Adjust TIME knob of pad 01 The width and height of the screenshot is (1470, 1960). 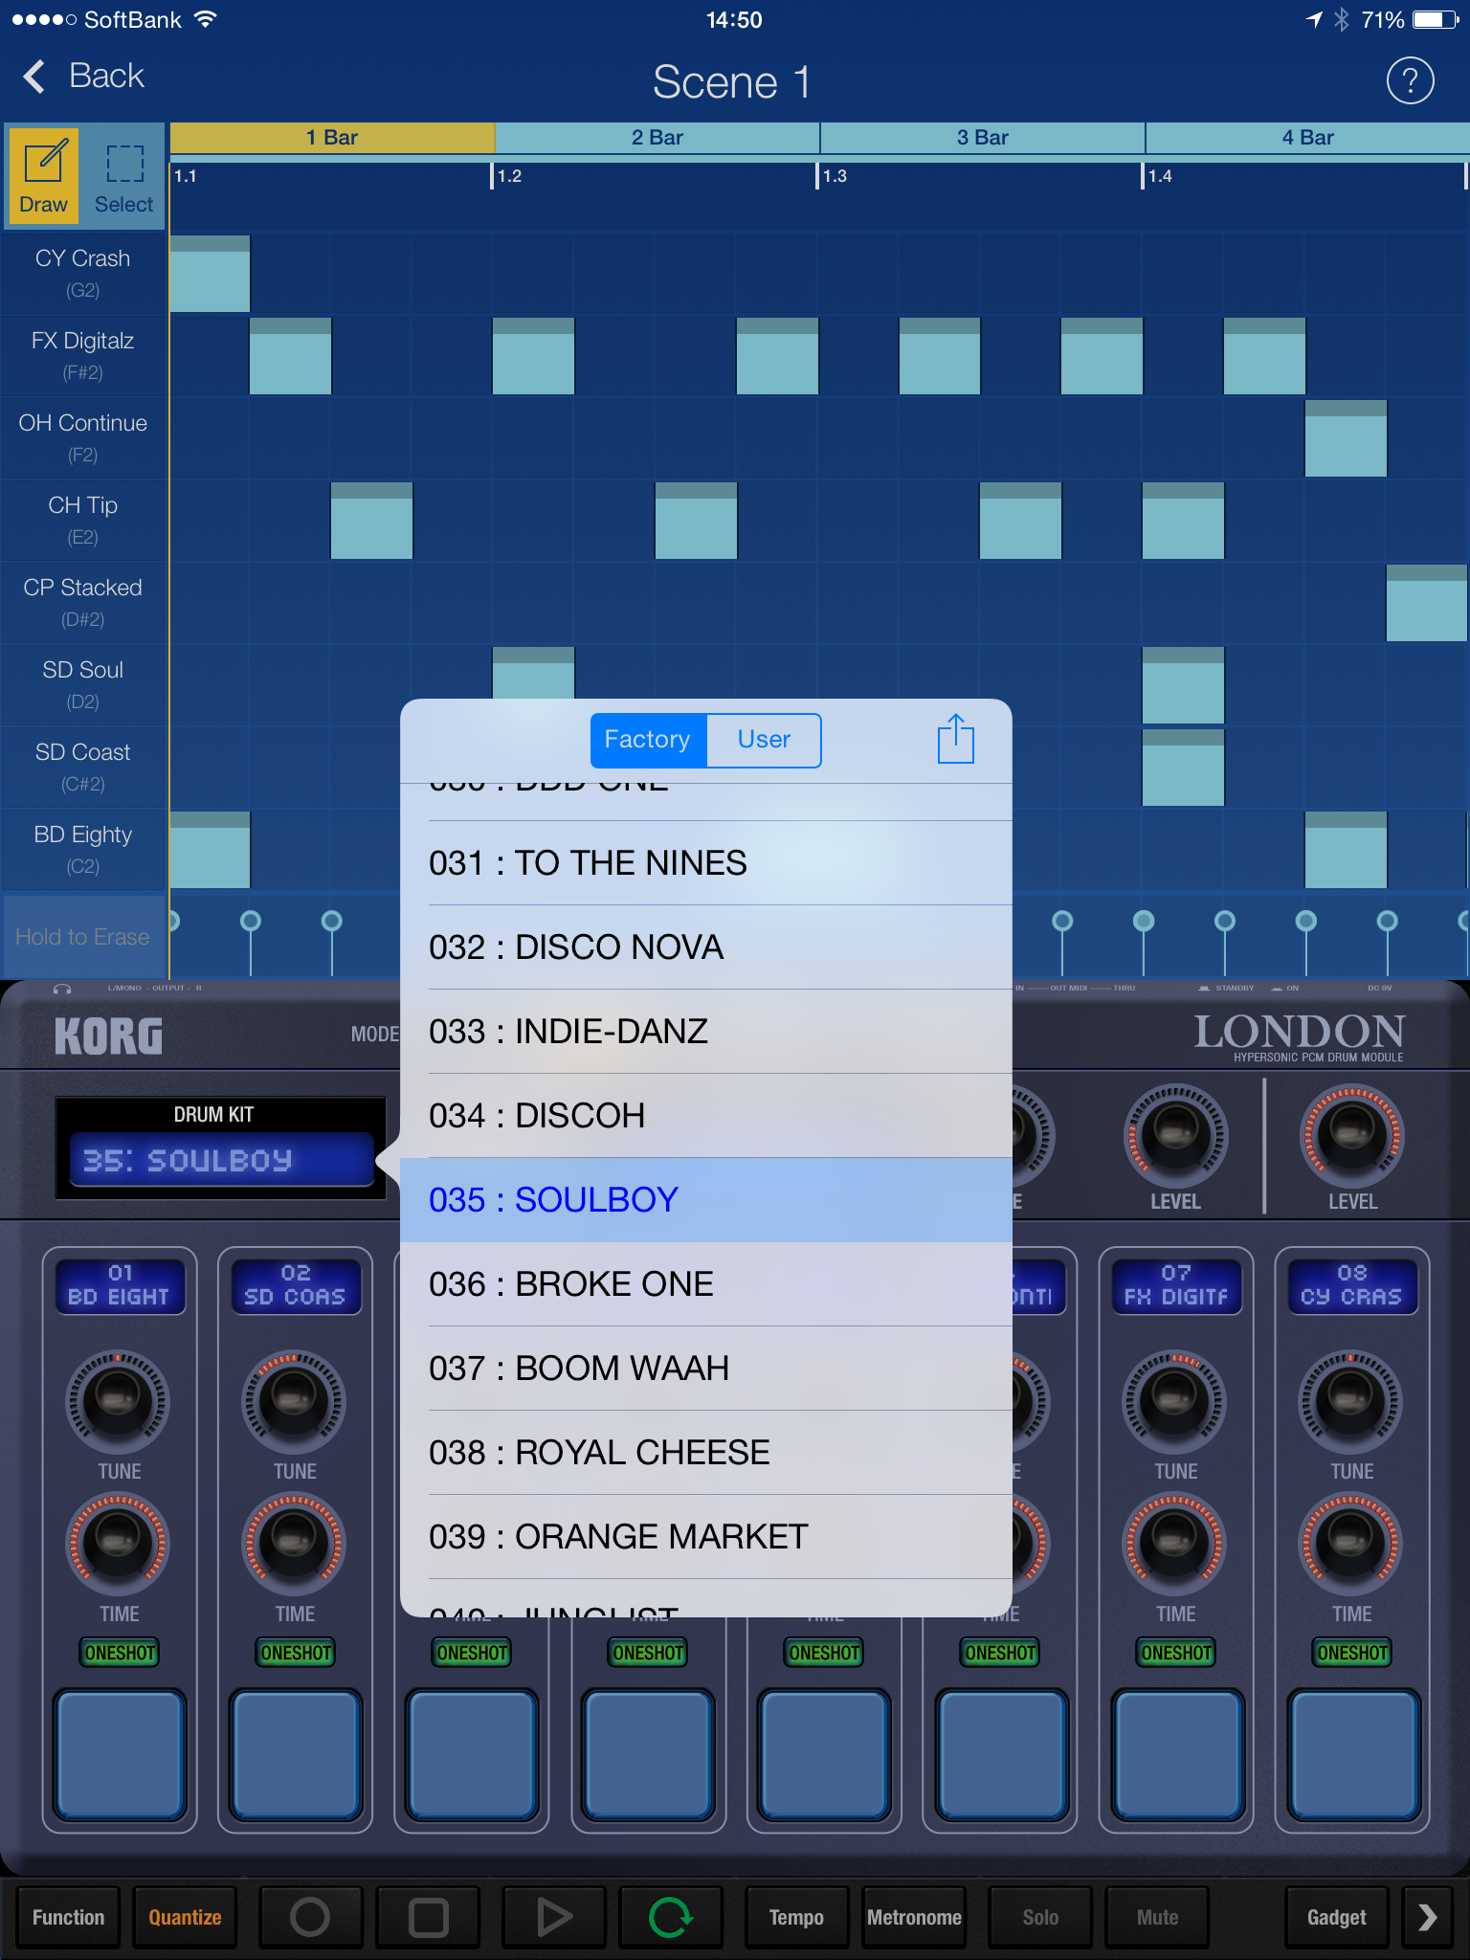click(x=118, y=1544)
